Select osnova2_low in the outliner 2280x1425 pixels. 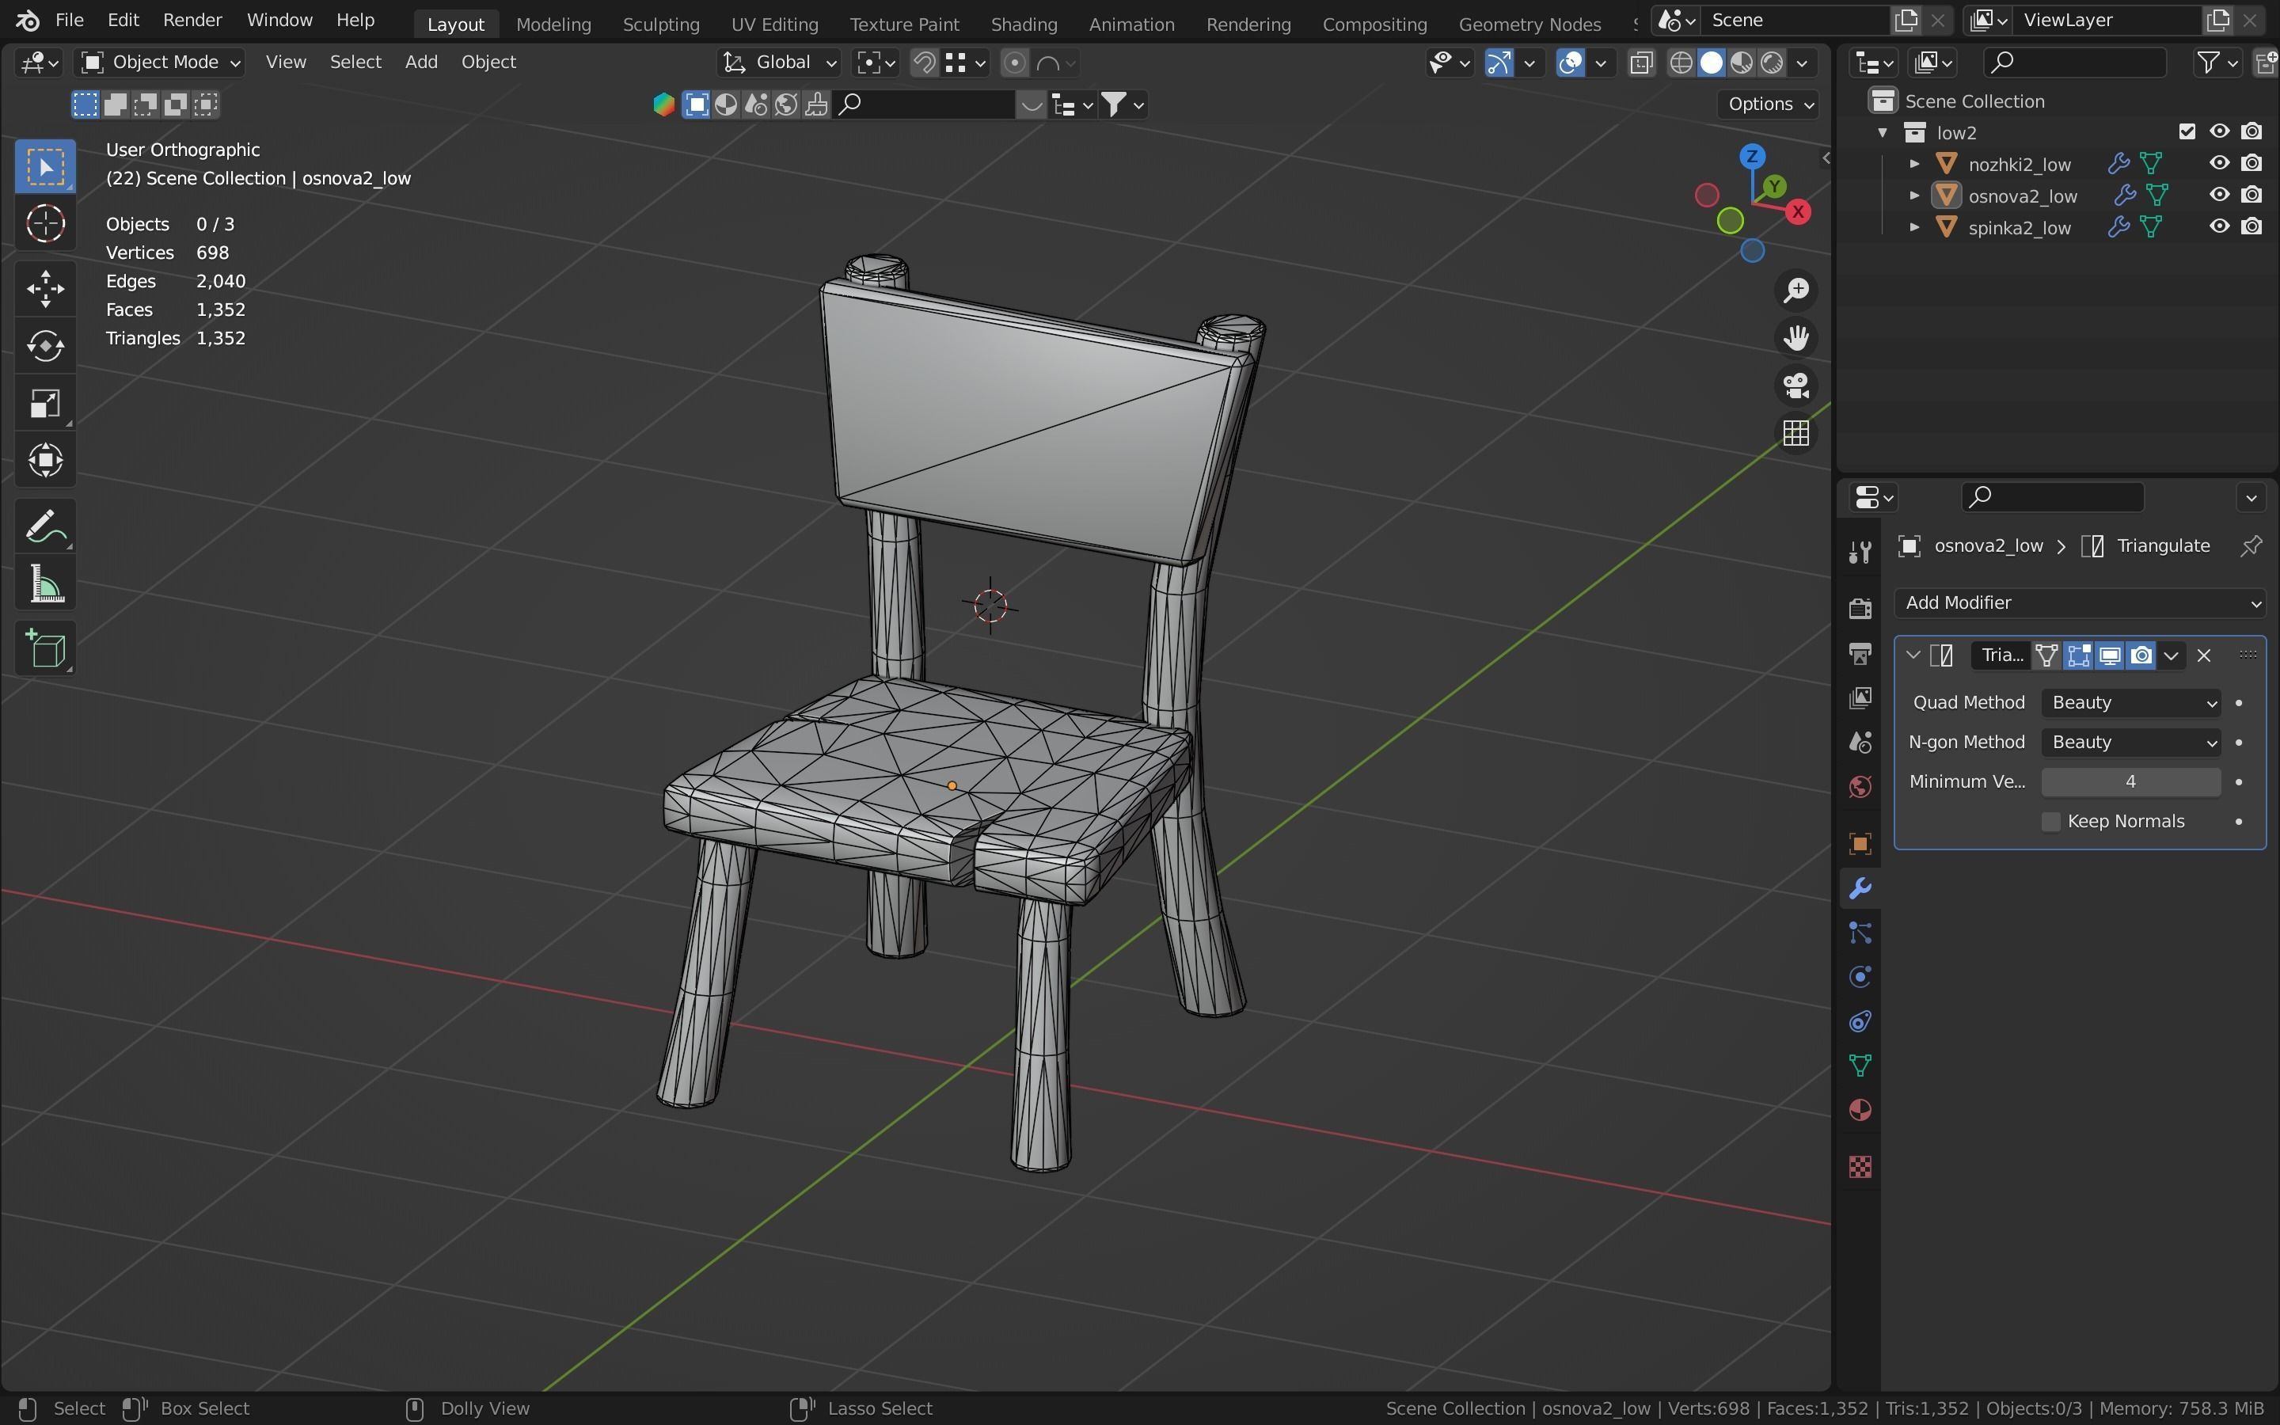(2022, 196)
